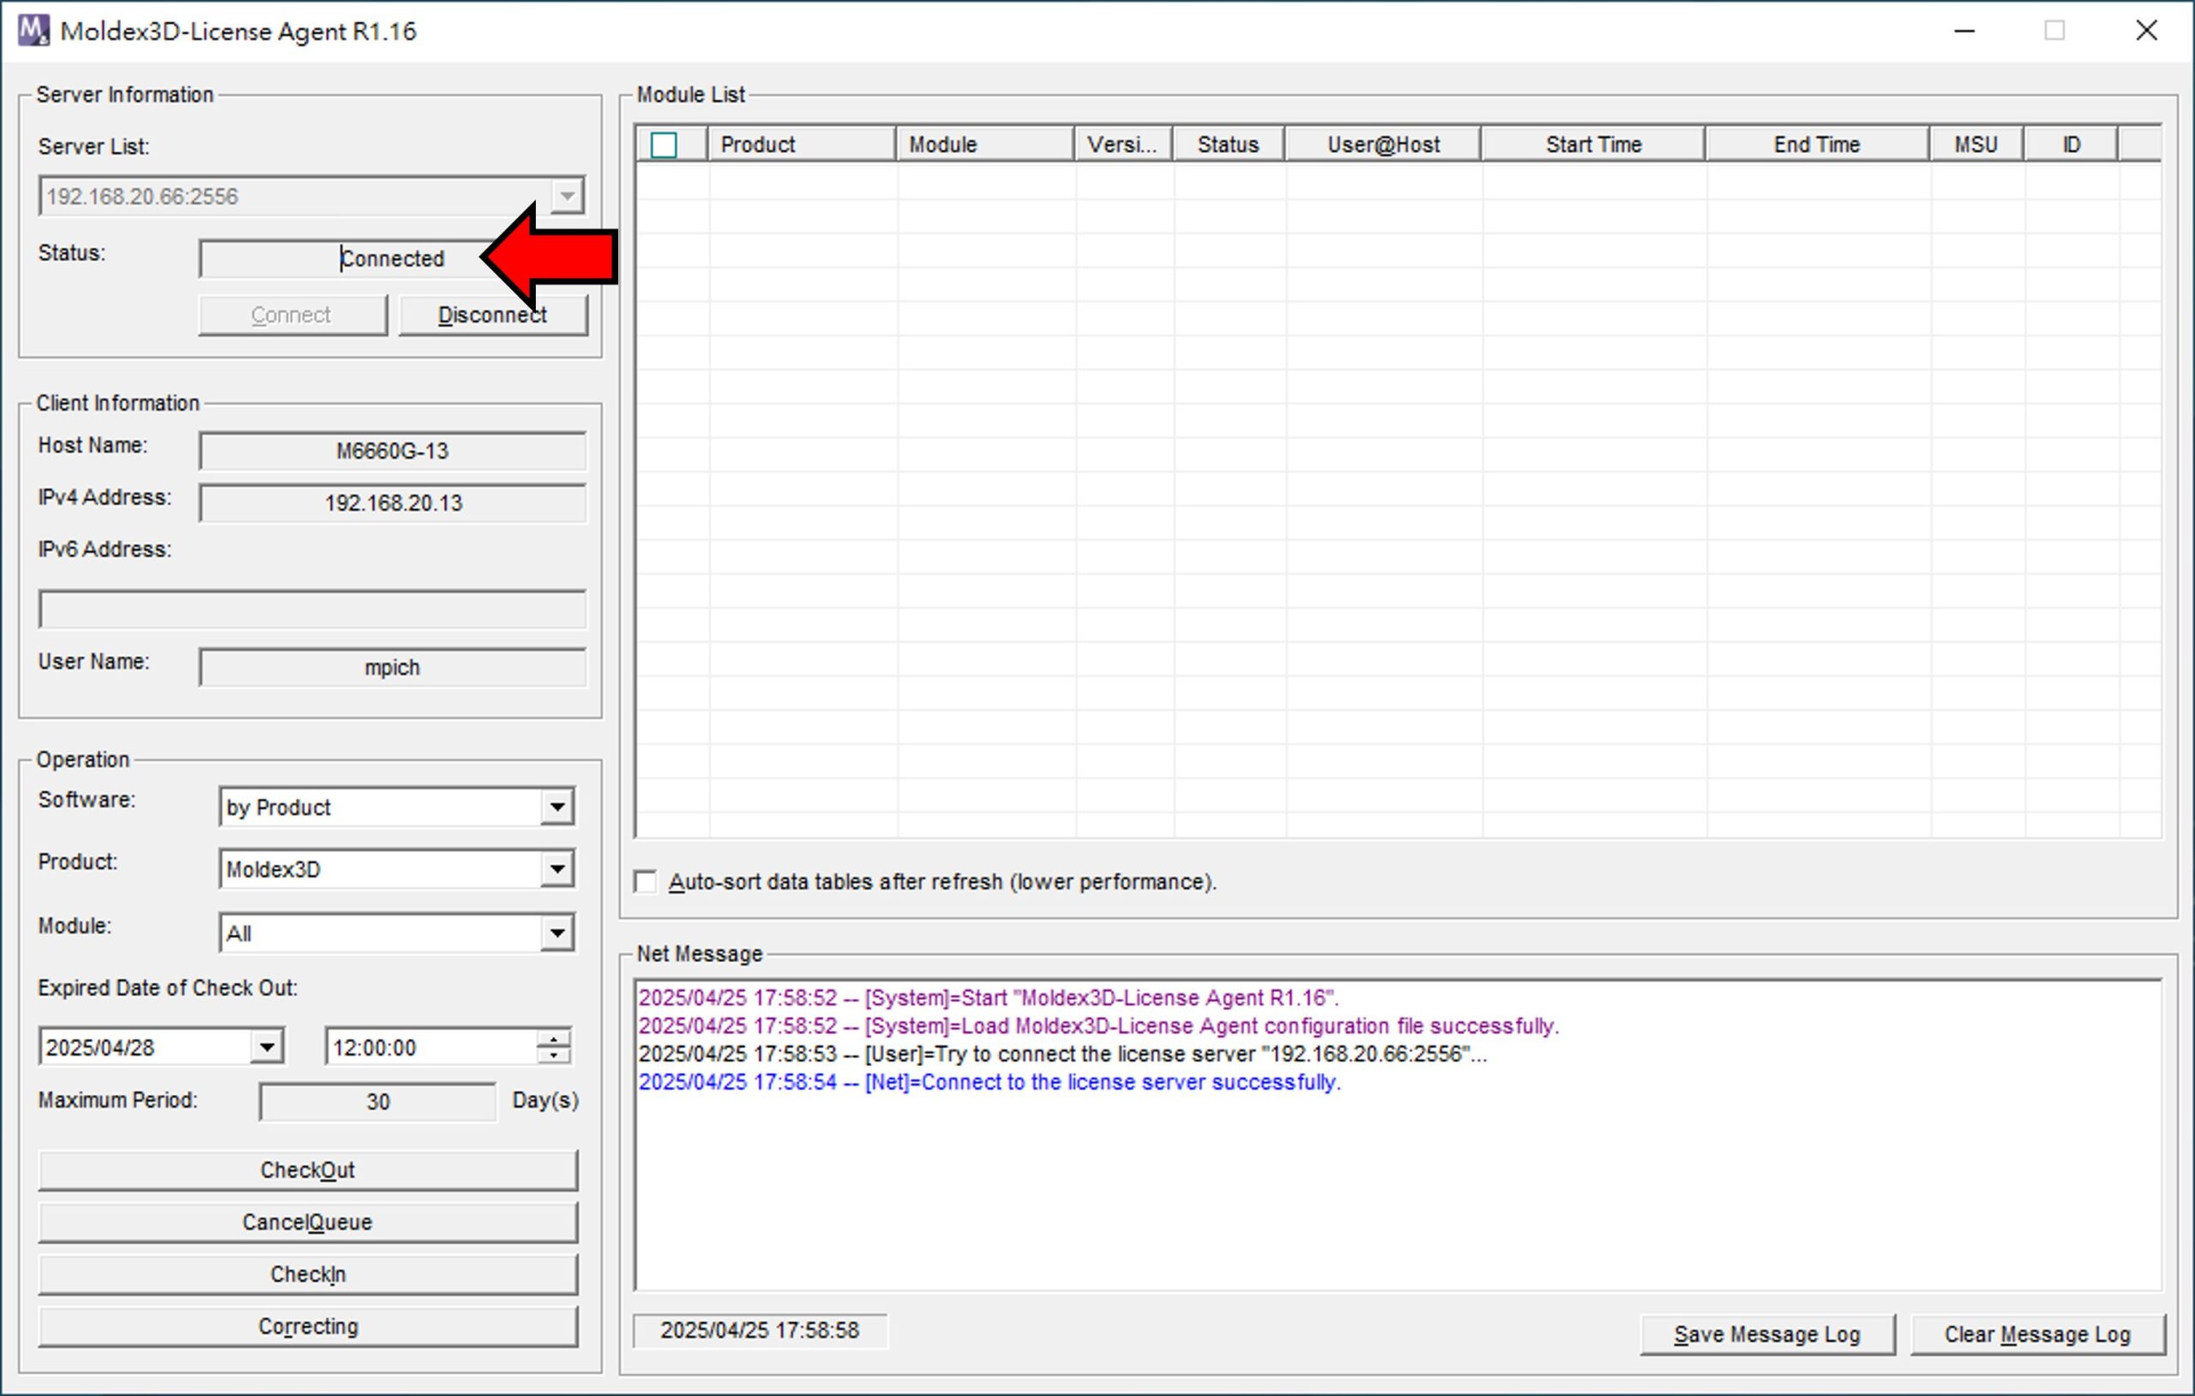Click the CancelQueue button
2195x1396 pixels.
point(308,1222)
